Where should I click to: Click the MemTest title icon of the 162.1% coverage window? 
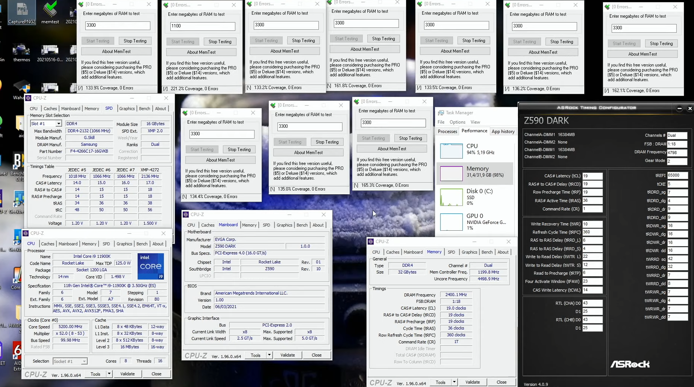point(607,7)
